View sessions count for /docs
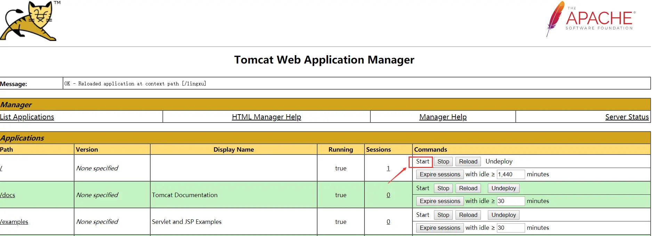The height and width of the screenshot is (236, 652). click(x=388, y=195)
